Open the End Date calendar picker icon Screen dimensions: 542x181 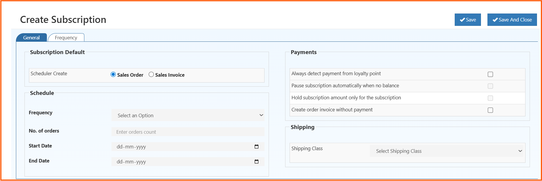(x=257, y=162)
